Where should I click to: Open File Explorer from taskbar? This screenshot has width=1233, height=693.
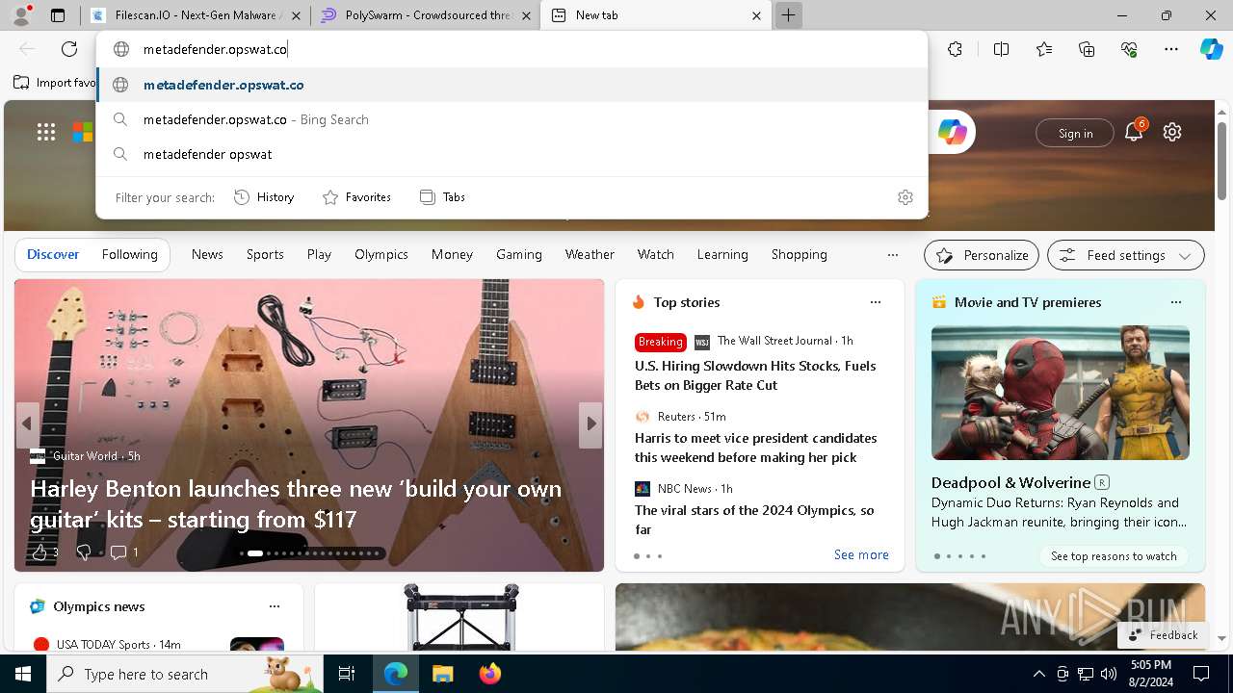[442, 674]
